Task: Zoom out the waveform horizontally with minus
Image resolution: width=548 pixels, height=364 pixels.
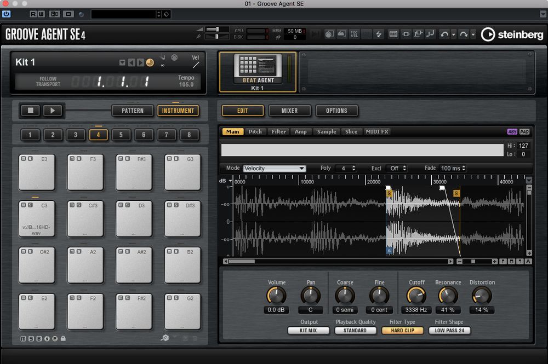Action: click(460, 262)
